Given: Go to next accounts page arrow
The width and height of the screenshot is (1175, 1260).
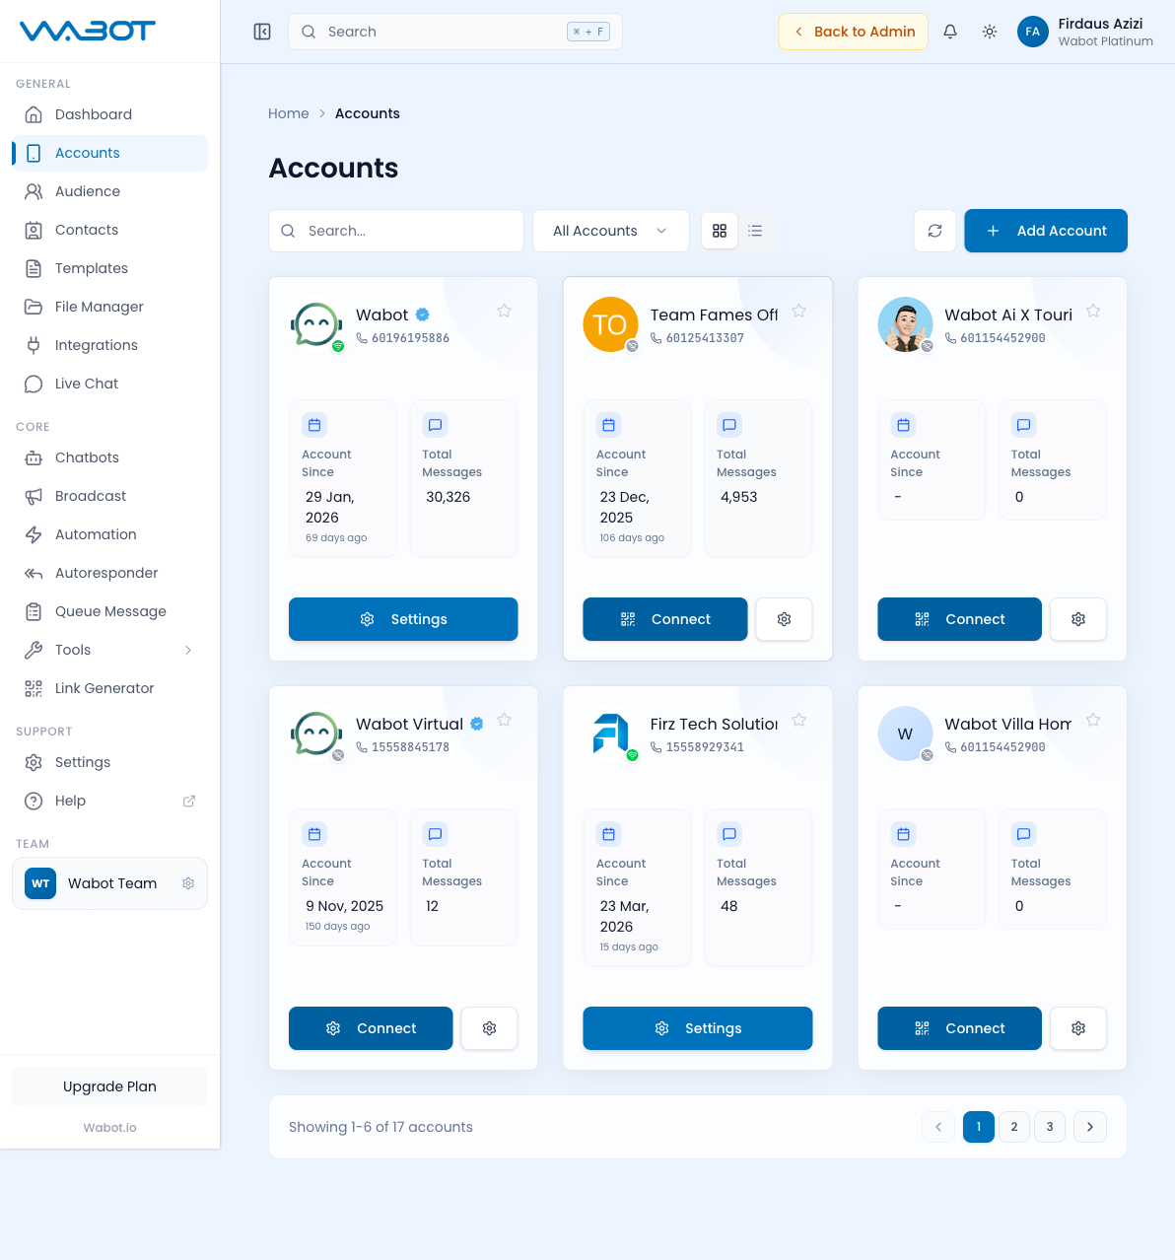Looking at the screenshot, I should pos(1090,1127).
